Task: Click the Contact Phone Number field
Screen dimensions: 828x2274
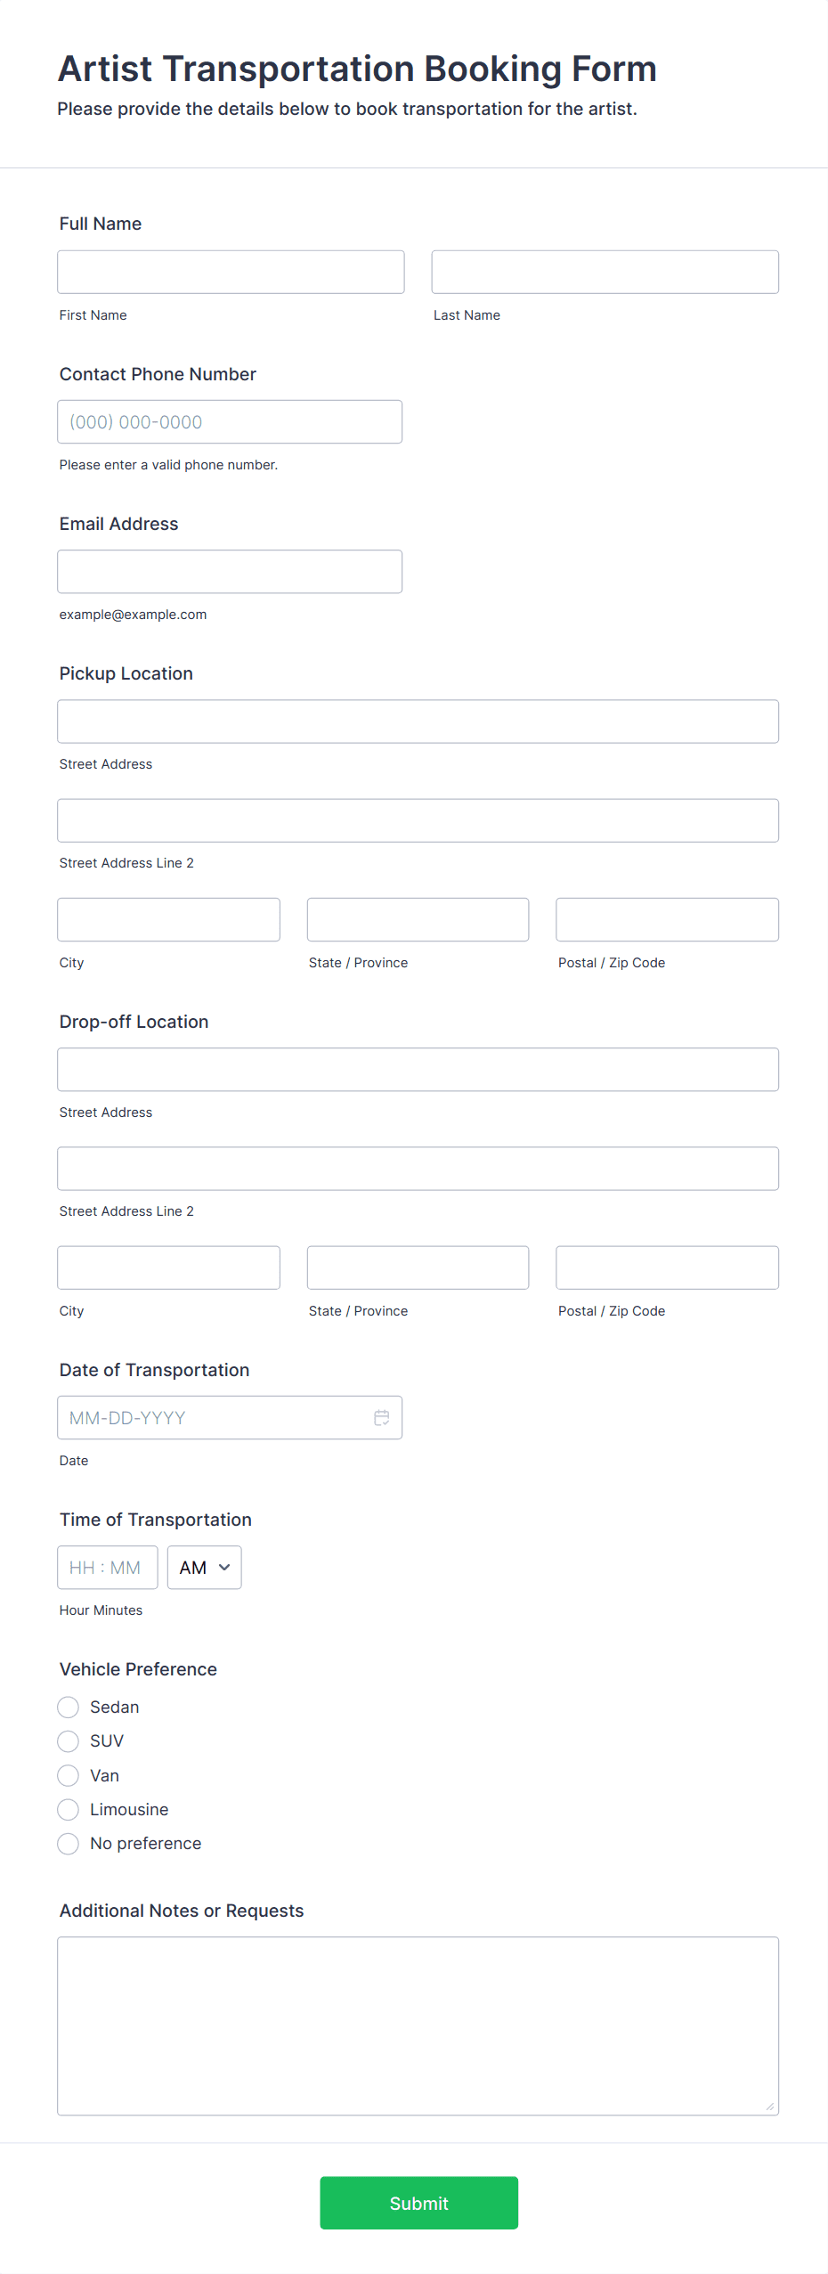Action: (x=230, y=421)
